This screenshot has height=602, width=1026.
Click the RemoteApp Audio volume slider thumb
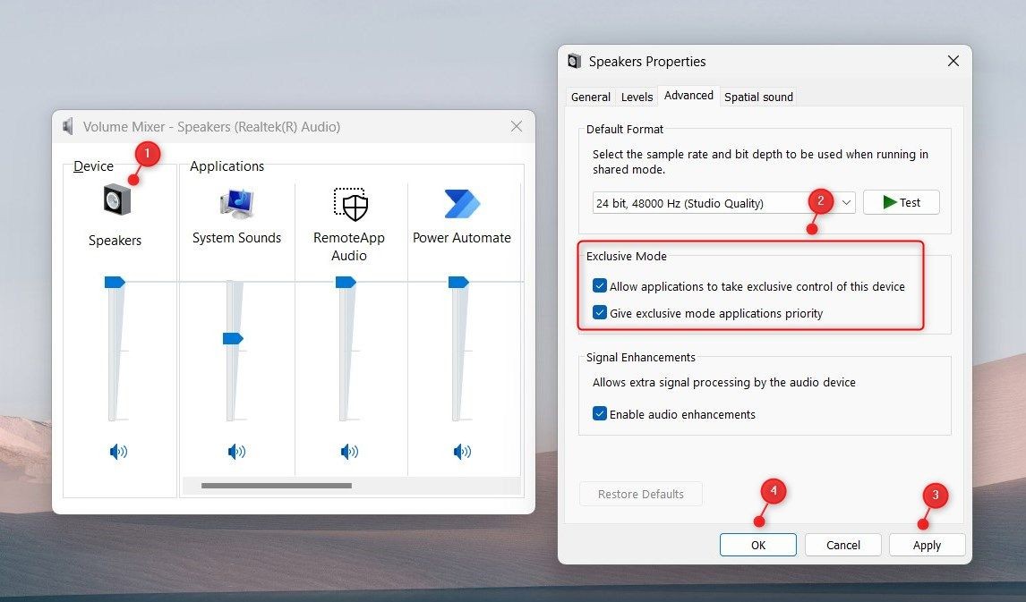tap(346, 282)
